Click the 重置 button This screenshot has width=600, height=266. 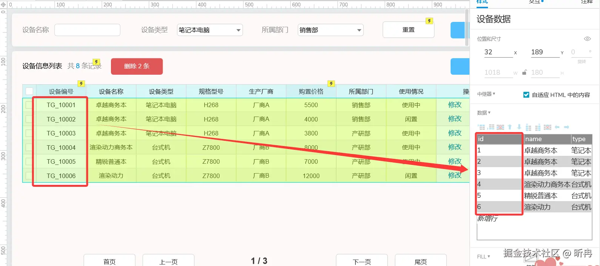click(x=408, y=30)
